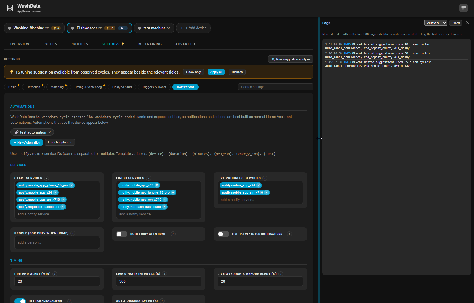Remove the test automation chip
474x303 pixels.
(50, 132)
